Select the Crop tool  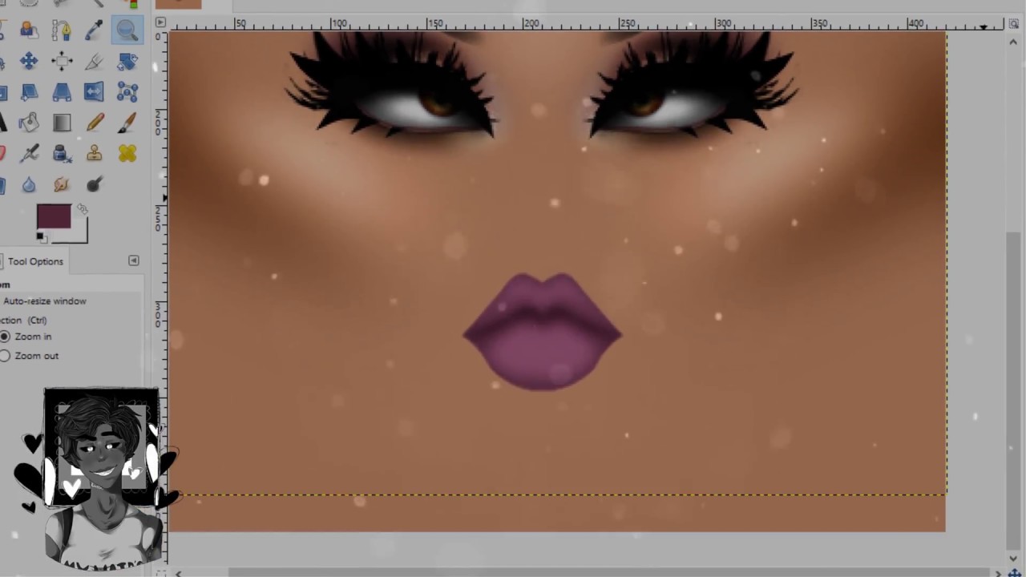(x=95, y=61)
